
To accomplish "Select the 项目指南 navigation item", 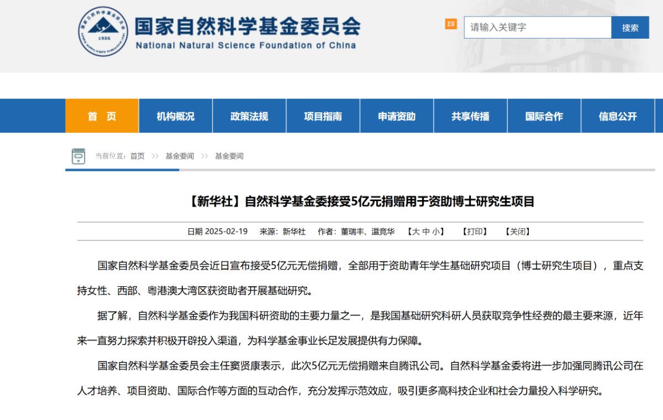I will click(x=323, y=116).
